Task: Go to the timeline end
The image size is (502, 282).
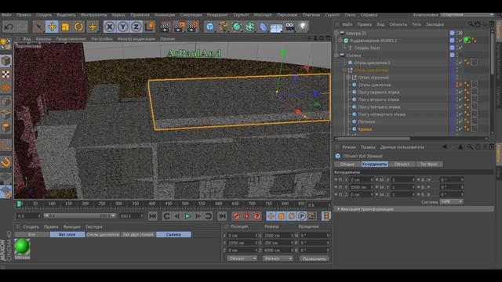Action: pyautogui.click(x=222, y=216)
